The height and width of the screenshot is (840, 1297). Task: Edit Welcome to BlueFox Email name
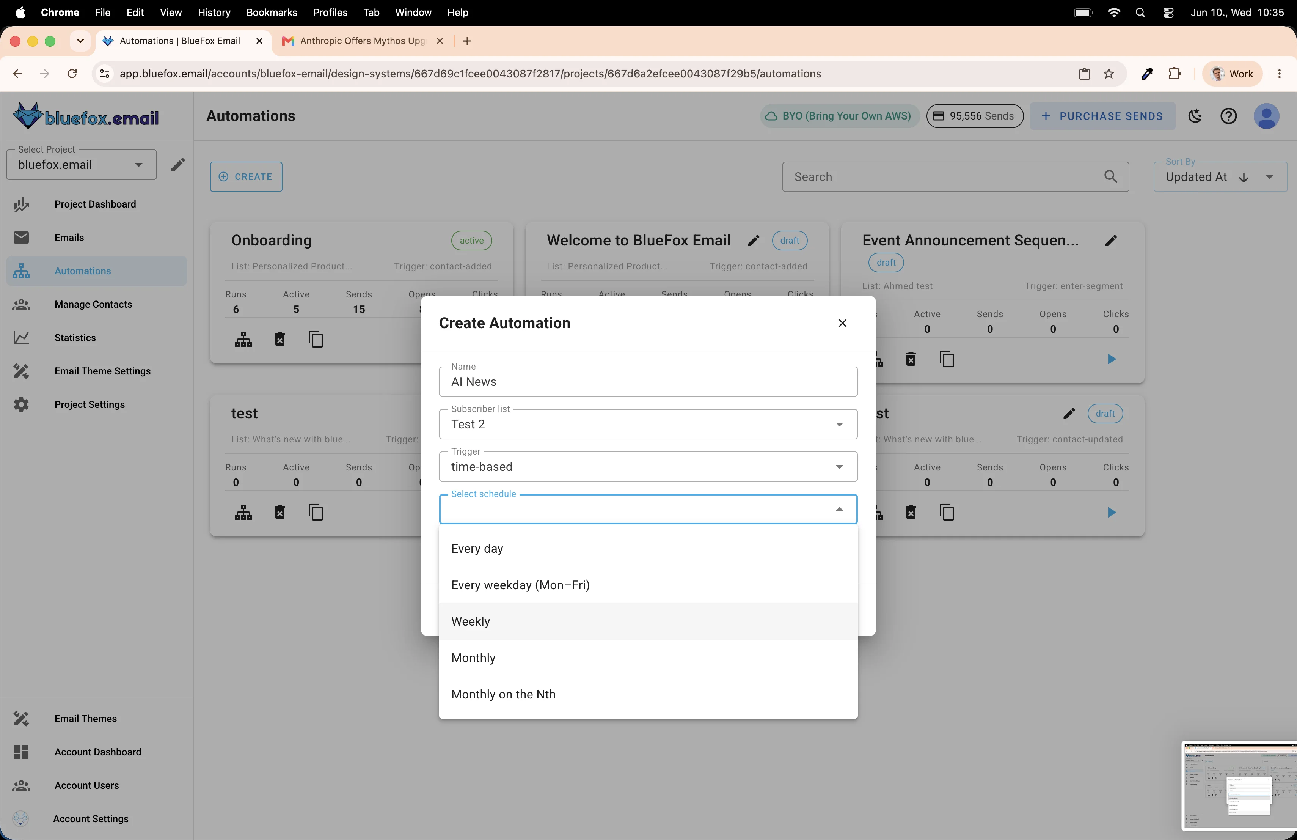coord(753,241)
